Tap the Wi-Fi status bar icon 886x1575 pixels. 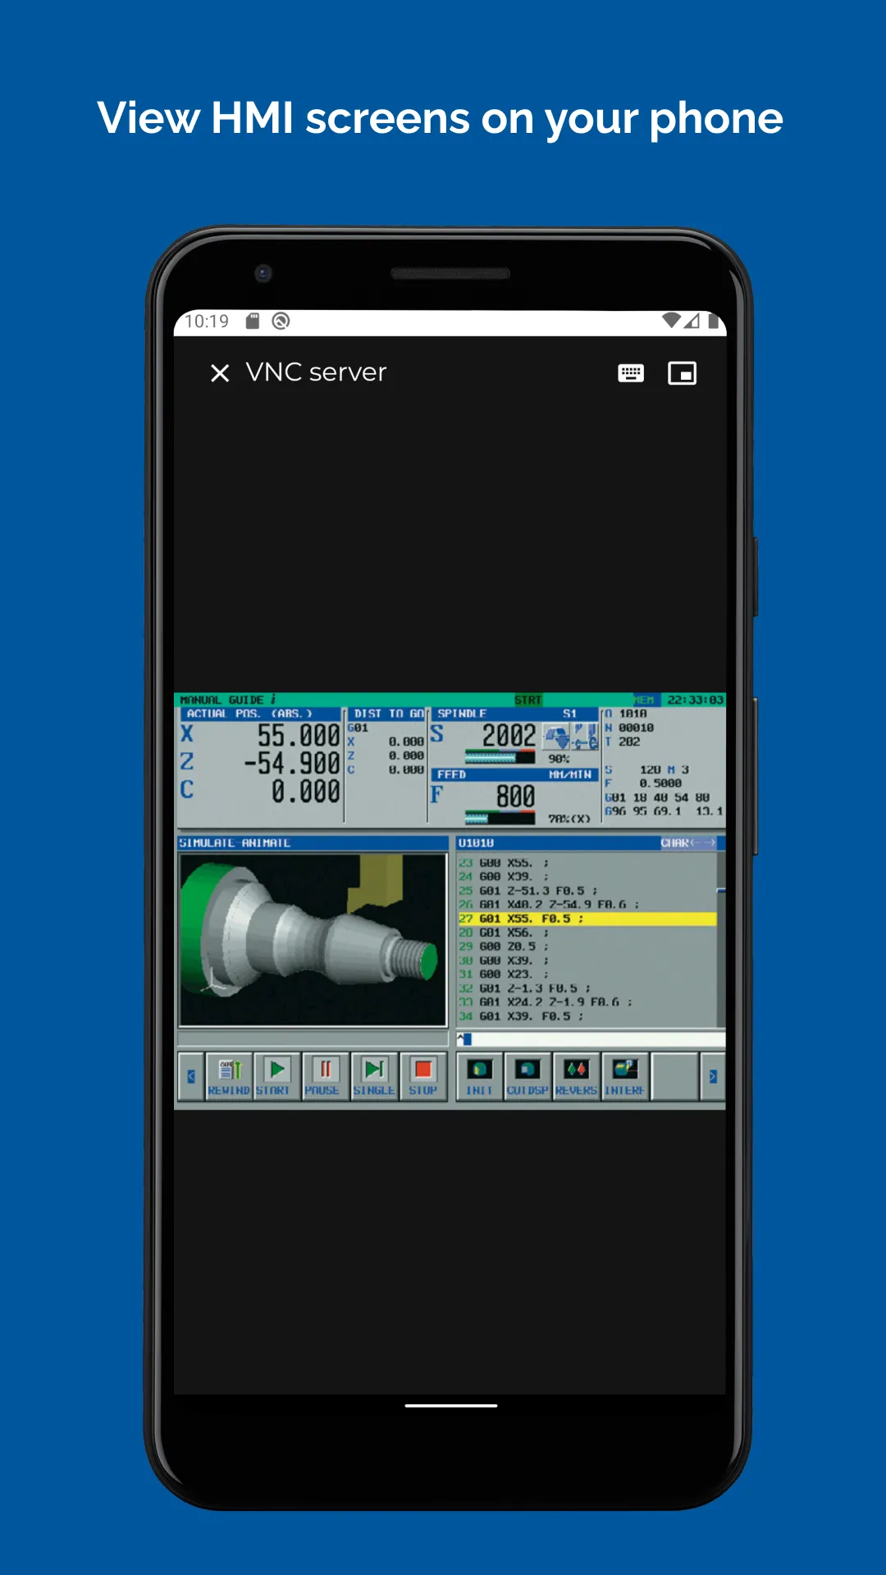(672, 321)
